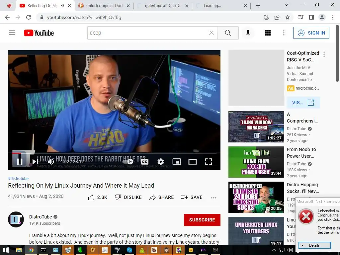Screen dimensions: 340x255
Task: Open YouTube settings three-dot menu
Action: click(284, 33)
